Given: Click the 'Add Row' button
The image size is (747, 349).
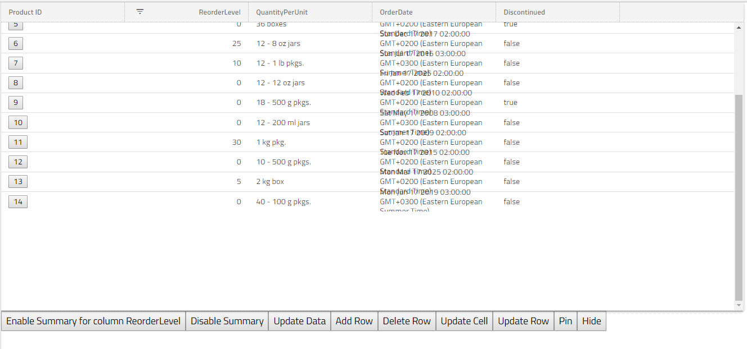Looking at the screenshot, I should pyautogui.click(x=354, y=320).
